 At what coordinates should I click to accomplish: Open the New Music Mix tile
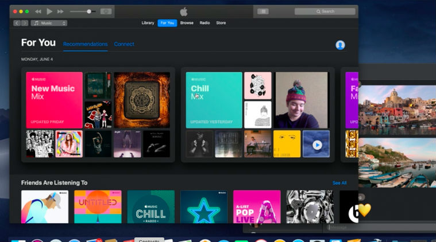click(x=54, y=100)
